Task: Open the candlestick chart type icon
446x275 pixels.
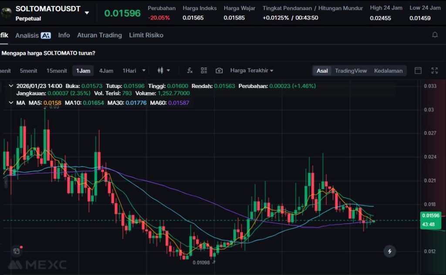Action: (x=160, y=70)
